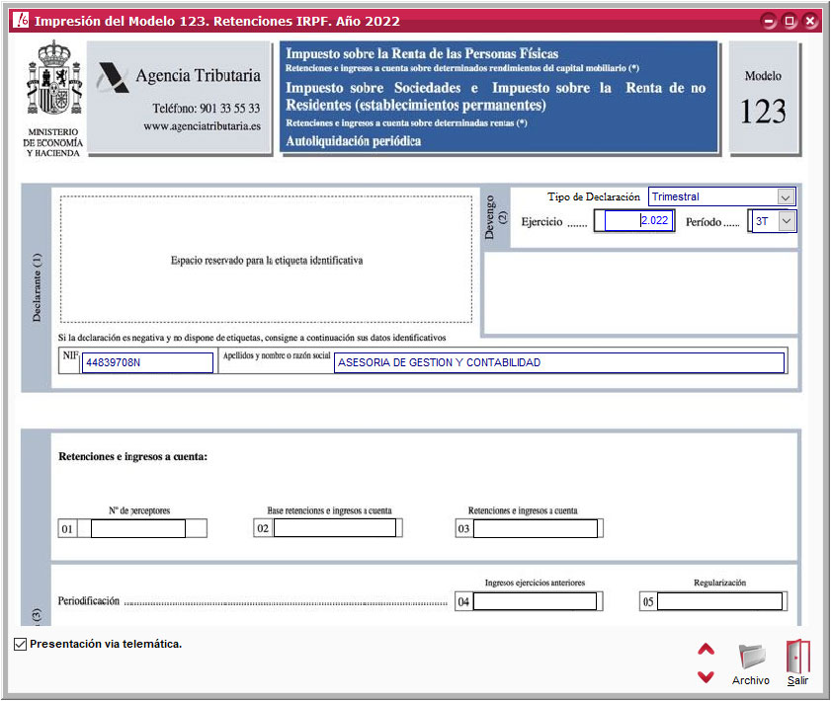The height and width of the screenshot is (701, 831).
Task: Click the application logo in title bar
Action: pyautogui.click(x=20, y=21)
